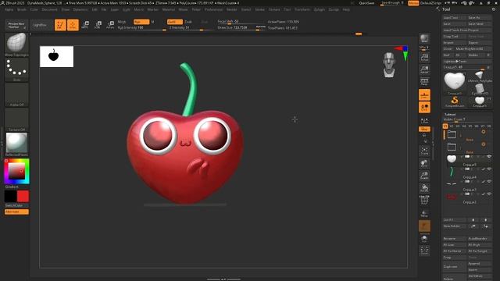The height and width of the screenshot is (281, 500).
Task: Click the Frame mesh icon
Action: coord(424,151)
